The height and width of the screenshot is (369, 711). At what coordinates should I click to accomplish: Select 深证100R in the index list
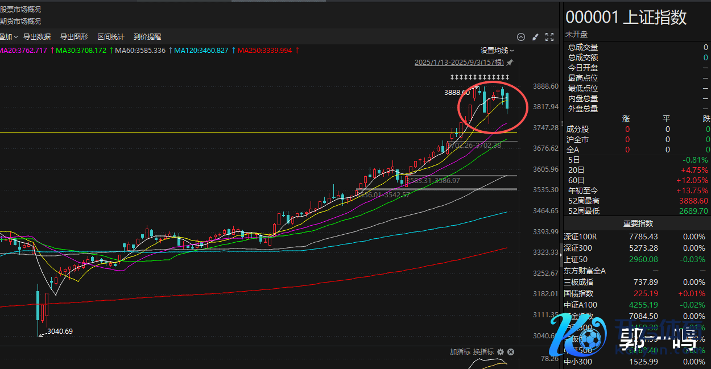pyautogui.click(x=581, y=237)
